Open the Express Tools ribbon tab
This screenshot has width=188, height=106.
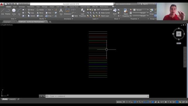click(74, 7)
